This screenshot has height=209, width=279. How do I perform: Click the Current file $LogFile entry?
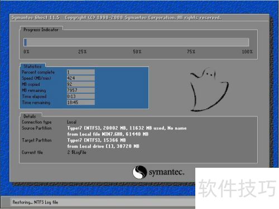[x=76, y=152]
